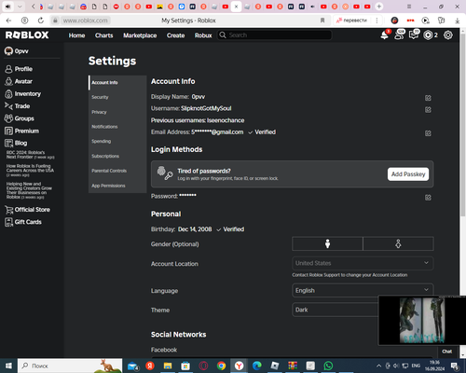Open Premium in the left sidebar
The height and width of the screenshot is (373, 466).
21,131
